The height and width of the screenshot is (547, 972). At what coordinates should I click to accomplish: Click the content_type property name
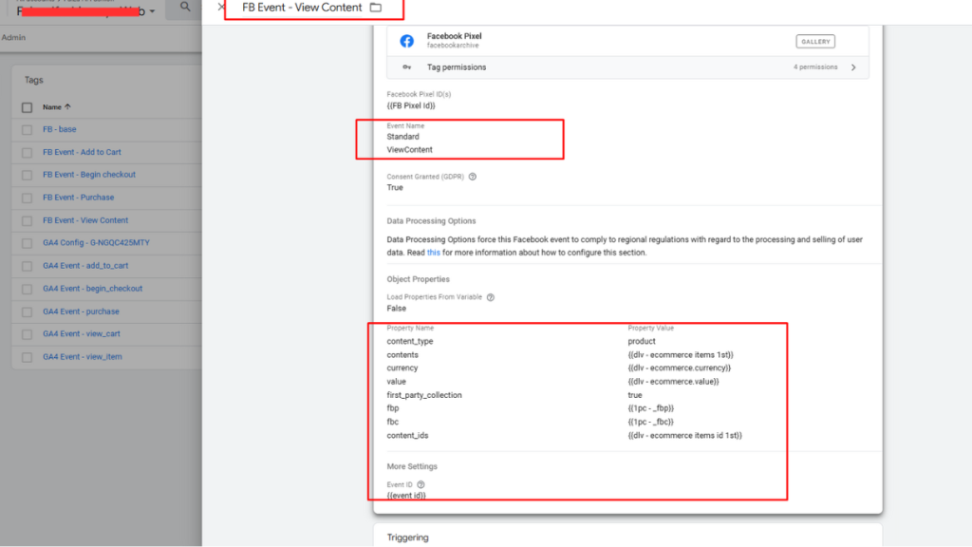pyautogui.click(x=410, y=341)
